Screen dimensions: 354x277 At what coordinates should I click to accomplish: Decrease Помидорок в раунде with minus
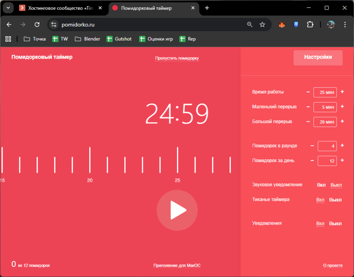312,146
